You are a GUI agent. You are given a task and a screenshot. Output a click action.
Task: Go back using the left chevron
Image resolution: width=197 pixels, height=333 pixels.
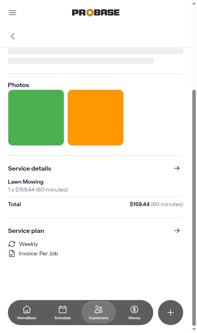(13, 36)
